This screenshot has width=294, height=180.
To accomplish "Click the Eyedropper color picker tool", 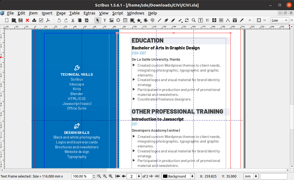I will [x=242, y=20].
